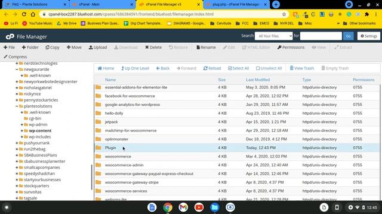Image resolution: width=382 pixels, height=214 pixels.
Task: Open My Drive bookmark
Action: point(67,23)
